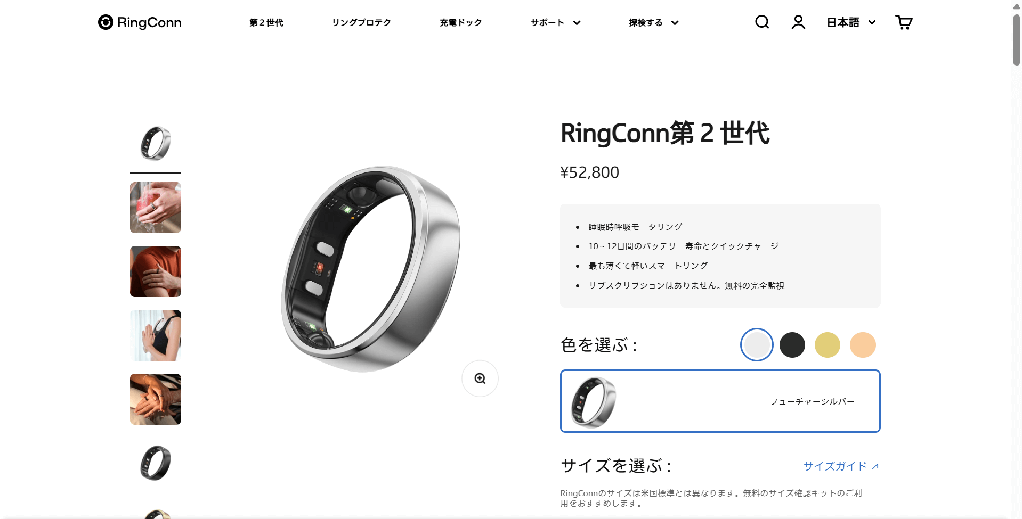
Task: Expand the 探検する dropdown menu
Action: coord(653,22)
